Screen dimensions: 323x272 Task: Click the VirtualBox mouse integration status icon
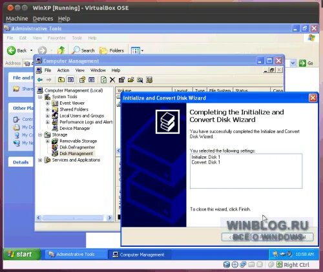(x=271, y=264)
